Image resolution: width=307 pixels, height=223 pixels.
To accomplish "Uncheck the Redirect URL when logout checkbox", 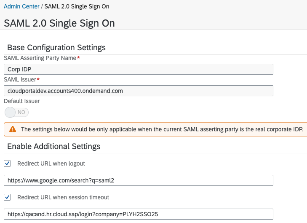I will (x=7, y=163).
